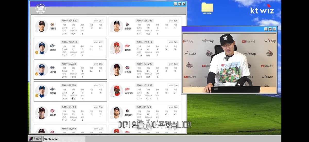Screen dimensions: 309x142
Task: Click the 'WAR 2.00' badge for 힐리어드
Action: [x=173, y=107]
